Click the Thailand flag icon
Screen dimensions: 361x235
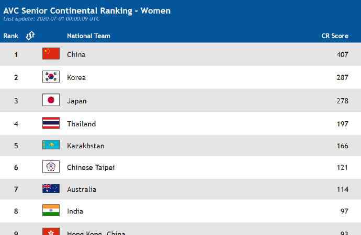click(x=51, y=123)
